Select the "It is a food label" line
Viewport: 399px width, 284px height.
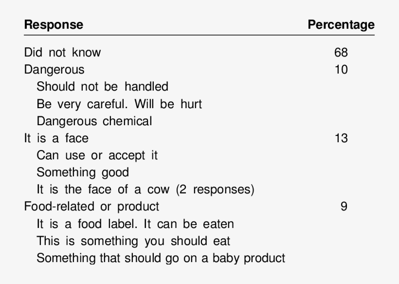pyautogui.click(x=135, y=224)
